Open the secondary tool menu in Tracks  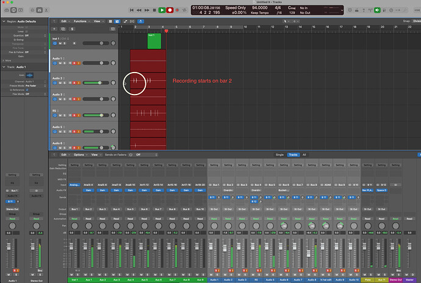(295, 21)
